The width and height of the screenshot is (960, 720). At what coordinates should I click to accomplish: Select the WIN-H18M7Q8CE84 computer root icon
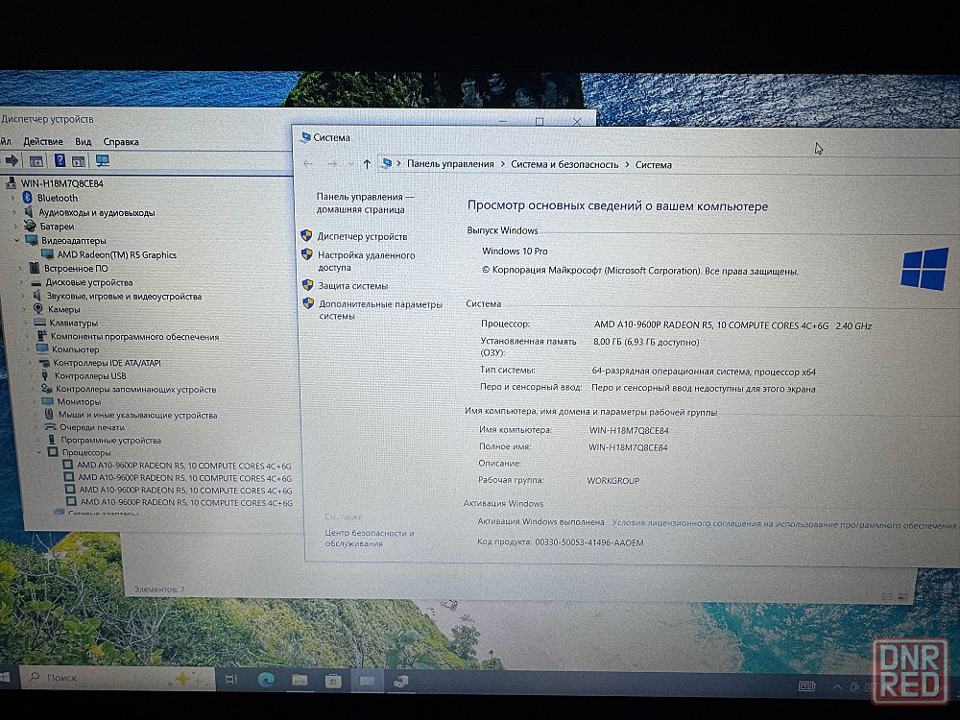coord(11,183)
